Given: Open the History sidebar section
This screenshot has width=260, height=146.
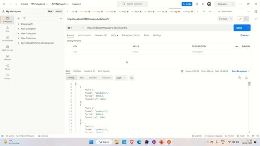Looking at the screenshot, I should coord(7,76).
